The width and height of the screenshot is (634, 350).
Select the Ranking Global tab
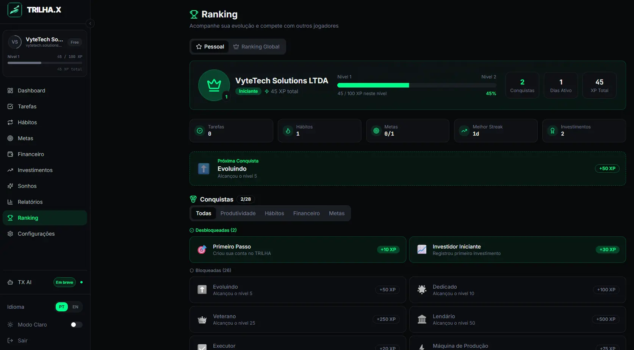(x=257, y=47)
